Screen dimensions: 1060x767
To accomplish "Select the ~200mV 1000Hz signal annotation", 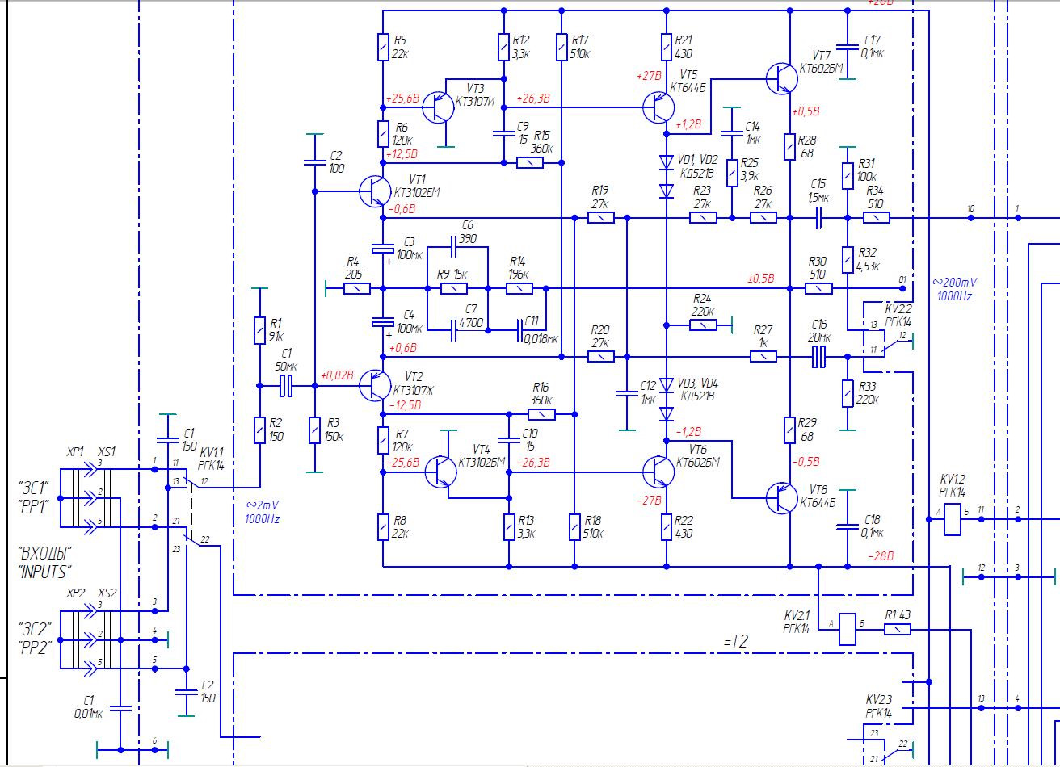I will click(x=953, y=289).
